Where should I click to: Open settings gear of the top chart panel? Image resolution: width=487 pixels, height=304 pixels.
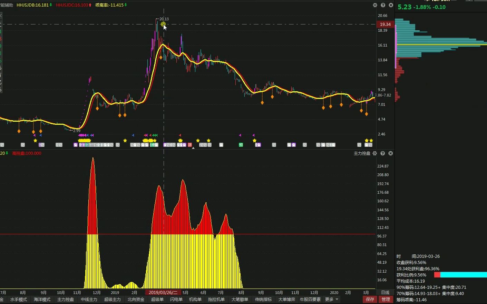point(375,5)
